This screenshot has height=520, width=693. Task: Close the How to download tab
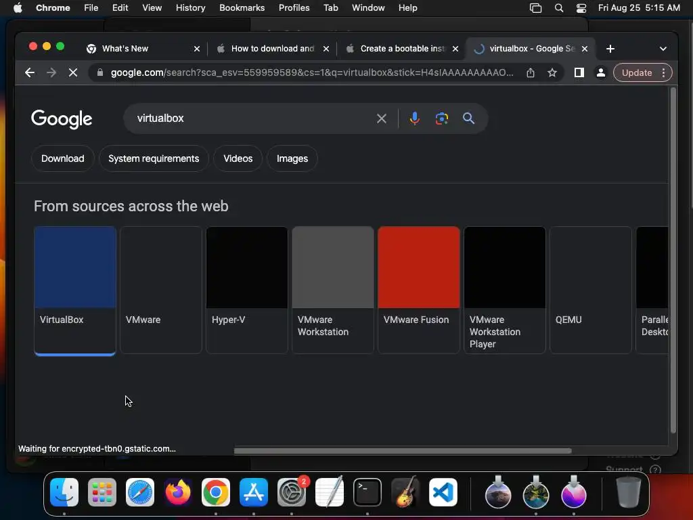tap(326, 49)
